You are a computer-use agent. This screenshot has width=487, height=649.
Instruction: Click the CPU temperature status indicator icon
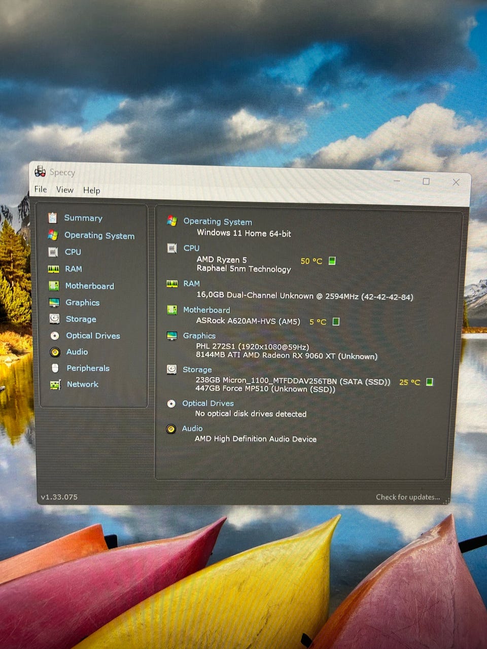[x=332, y=261]
